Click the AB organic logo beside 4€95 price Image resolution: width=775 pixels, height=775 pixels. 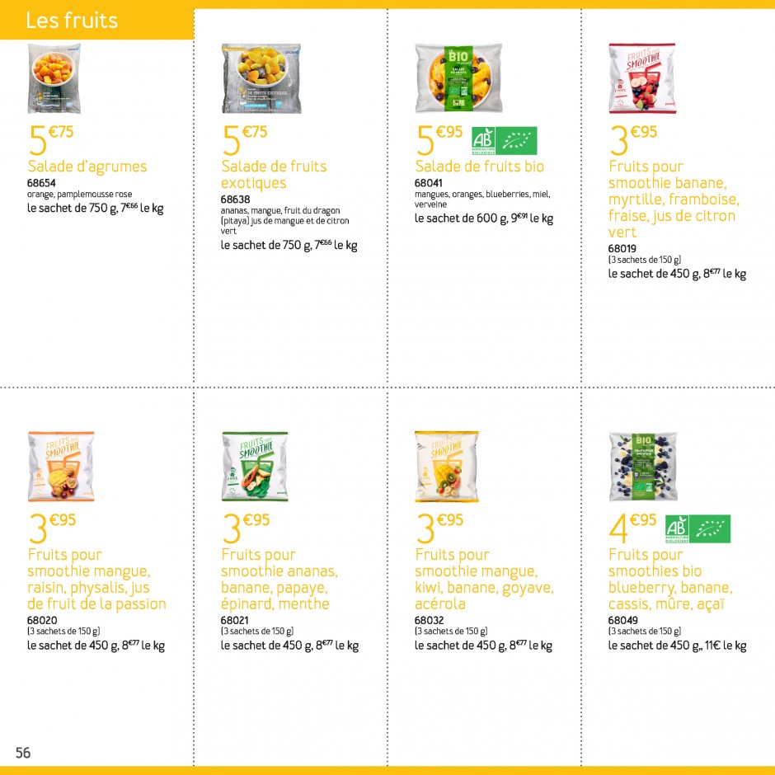pyautogui.click(x=697, y=528)
